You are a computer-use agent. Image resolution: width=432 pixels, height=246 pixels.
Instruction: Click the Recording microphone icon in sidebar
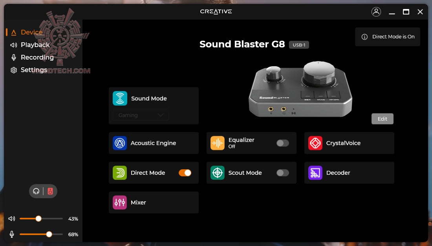point(13,57)
